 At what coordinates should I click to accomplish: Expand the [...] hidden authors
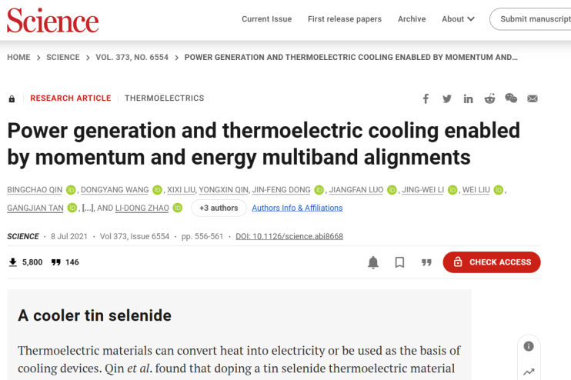(88, 208)
